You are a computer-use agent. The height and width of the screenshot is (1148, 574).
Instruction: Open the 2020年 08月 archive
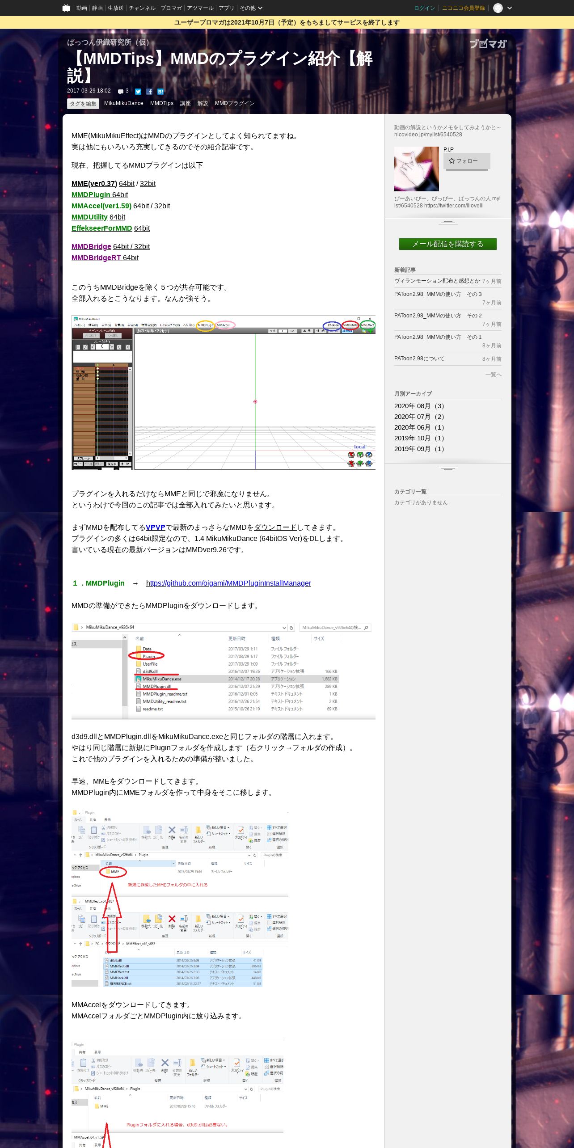tap(419, 406)
